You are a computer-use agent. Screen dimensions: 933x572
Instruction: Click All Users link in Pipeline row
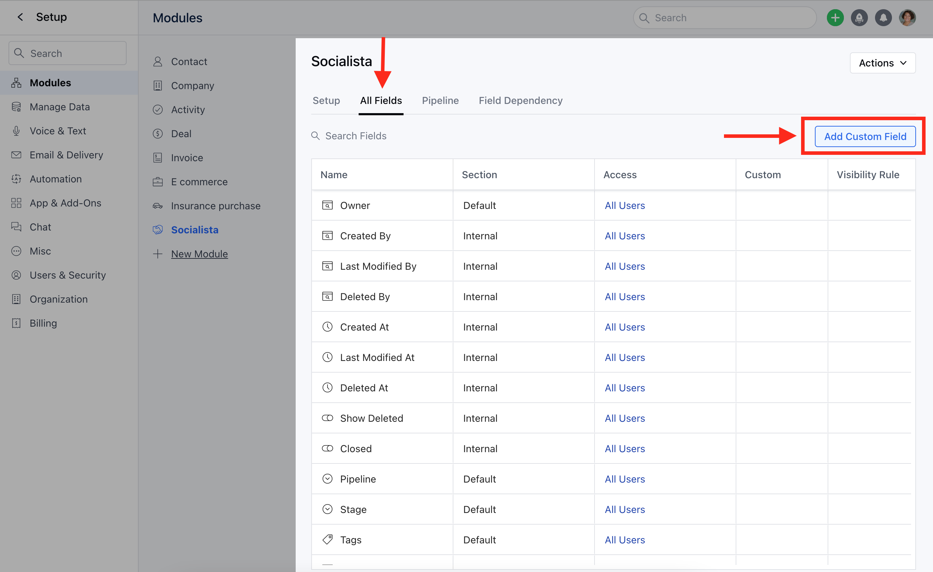pyautogui.click(x=625, y=479)
